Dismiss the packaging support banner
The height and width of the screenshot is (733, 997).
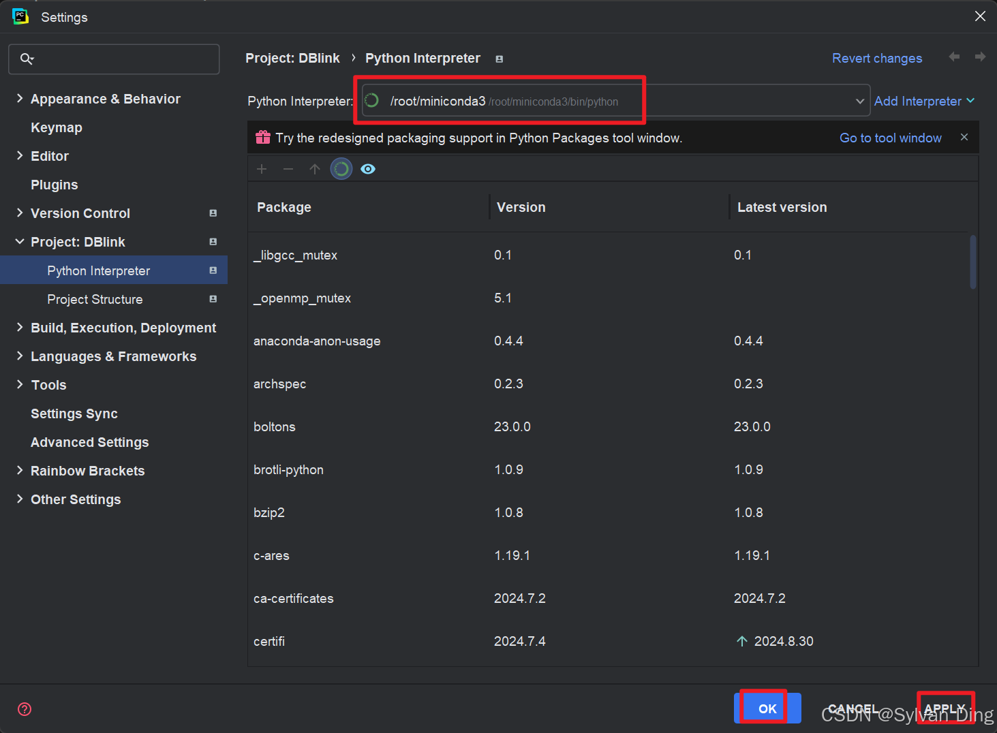[x=964, y=137]
